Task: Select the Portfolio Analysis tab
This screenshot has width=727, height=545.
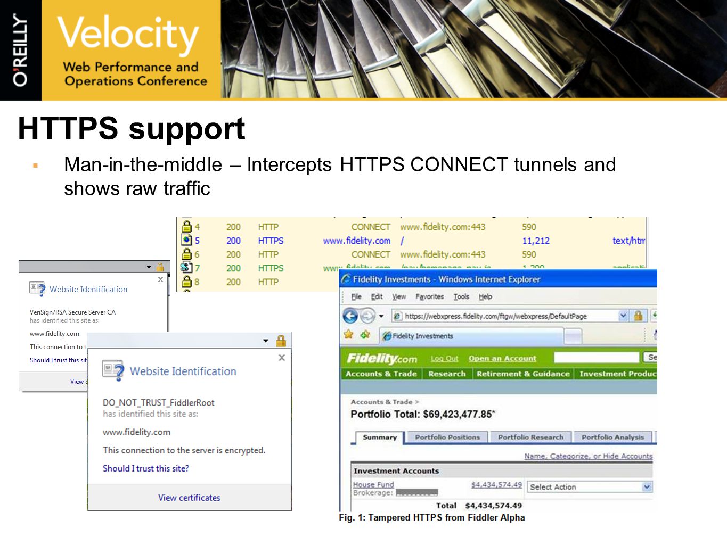Action: point(612,437)
